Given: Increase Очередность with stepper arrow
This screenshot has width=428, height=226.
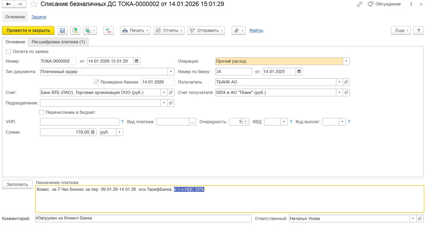Looking at the screenshot, I should click(x=246, y=120).
